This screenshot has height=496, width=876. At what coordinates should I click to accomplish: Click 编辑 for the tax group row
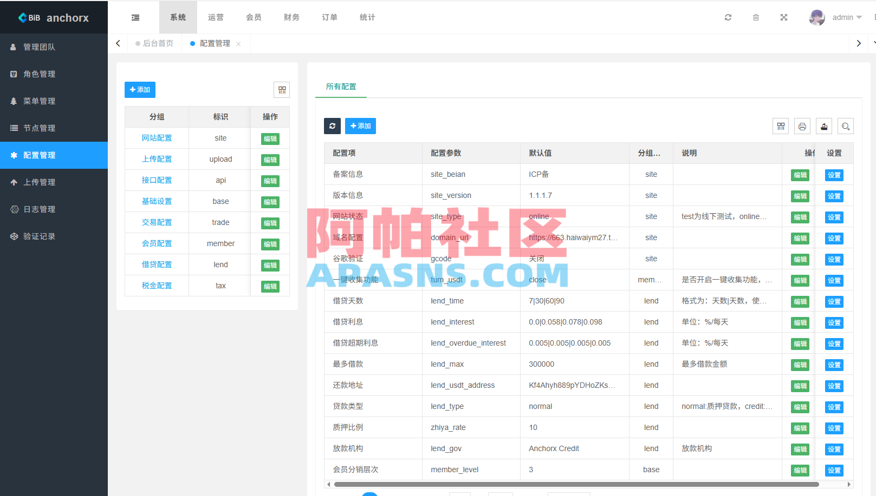click(270, 286)
